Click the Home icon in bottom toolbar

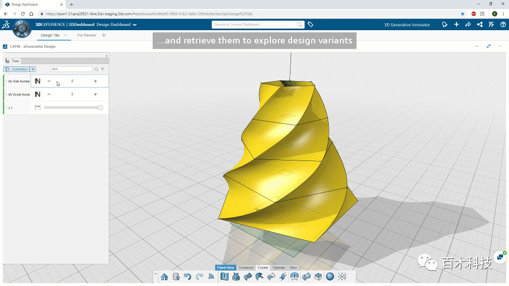tap(164, 276)
